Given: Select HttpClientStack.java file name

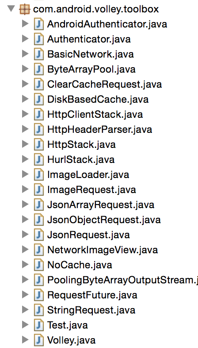Looking at the screenshot, I should click(95, 115).
